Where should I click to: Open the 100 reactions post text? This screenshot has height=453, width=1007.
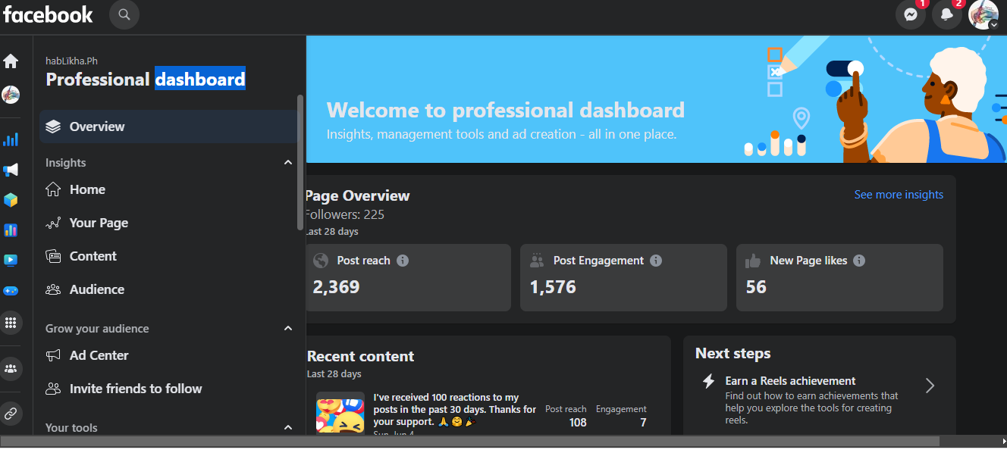point(454,409)
